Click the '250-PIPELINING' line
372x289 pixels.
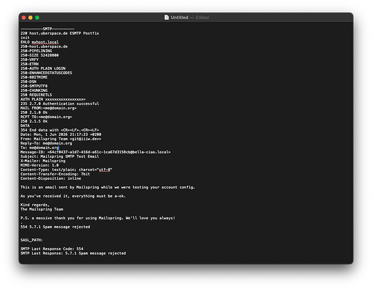36,51
